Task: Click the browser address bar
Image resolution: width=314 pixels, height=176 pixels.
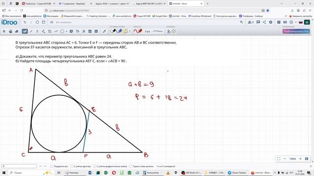Action: pyautogui.click(x=152, y=10)
